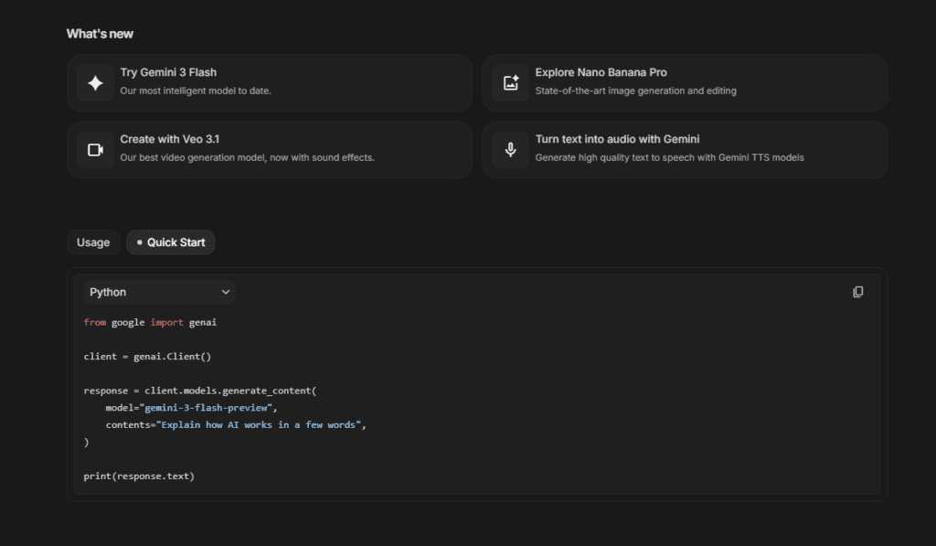Click the dot indicator inside the Quick Start pill

click(139, 242)
